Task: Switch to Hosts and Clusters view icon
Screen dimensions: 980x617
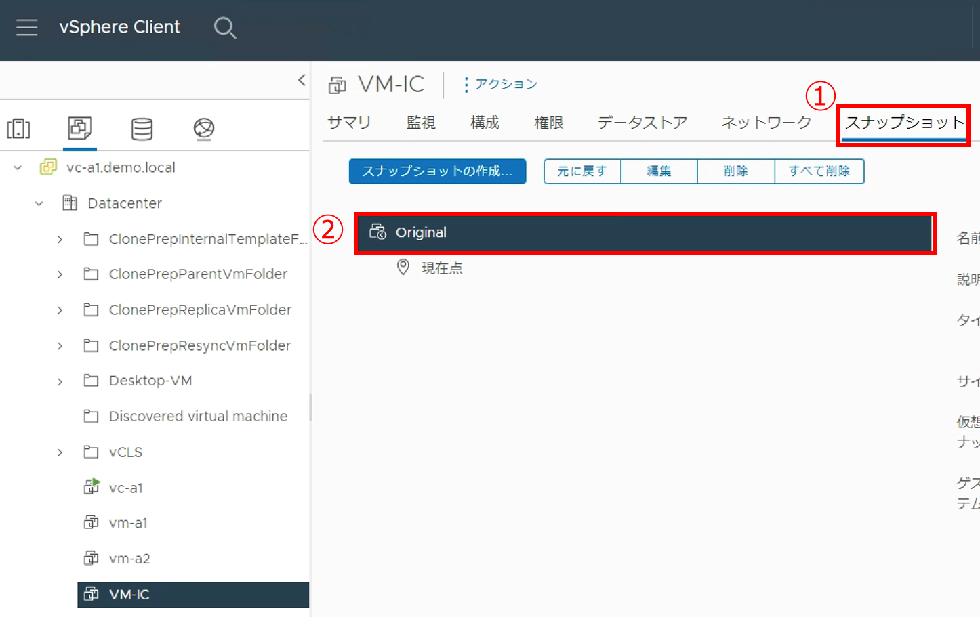Action: [x=18, y=128]
